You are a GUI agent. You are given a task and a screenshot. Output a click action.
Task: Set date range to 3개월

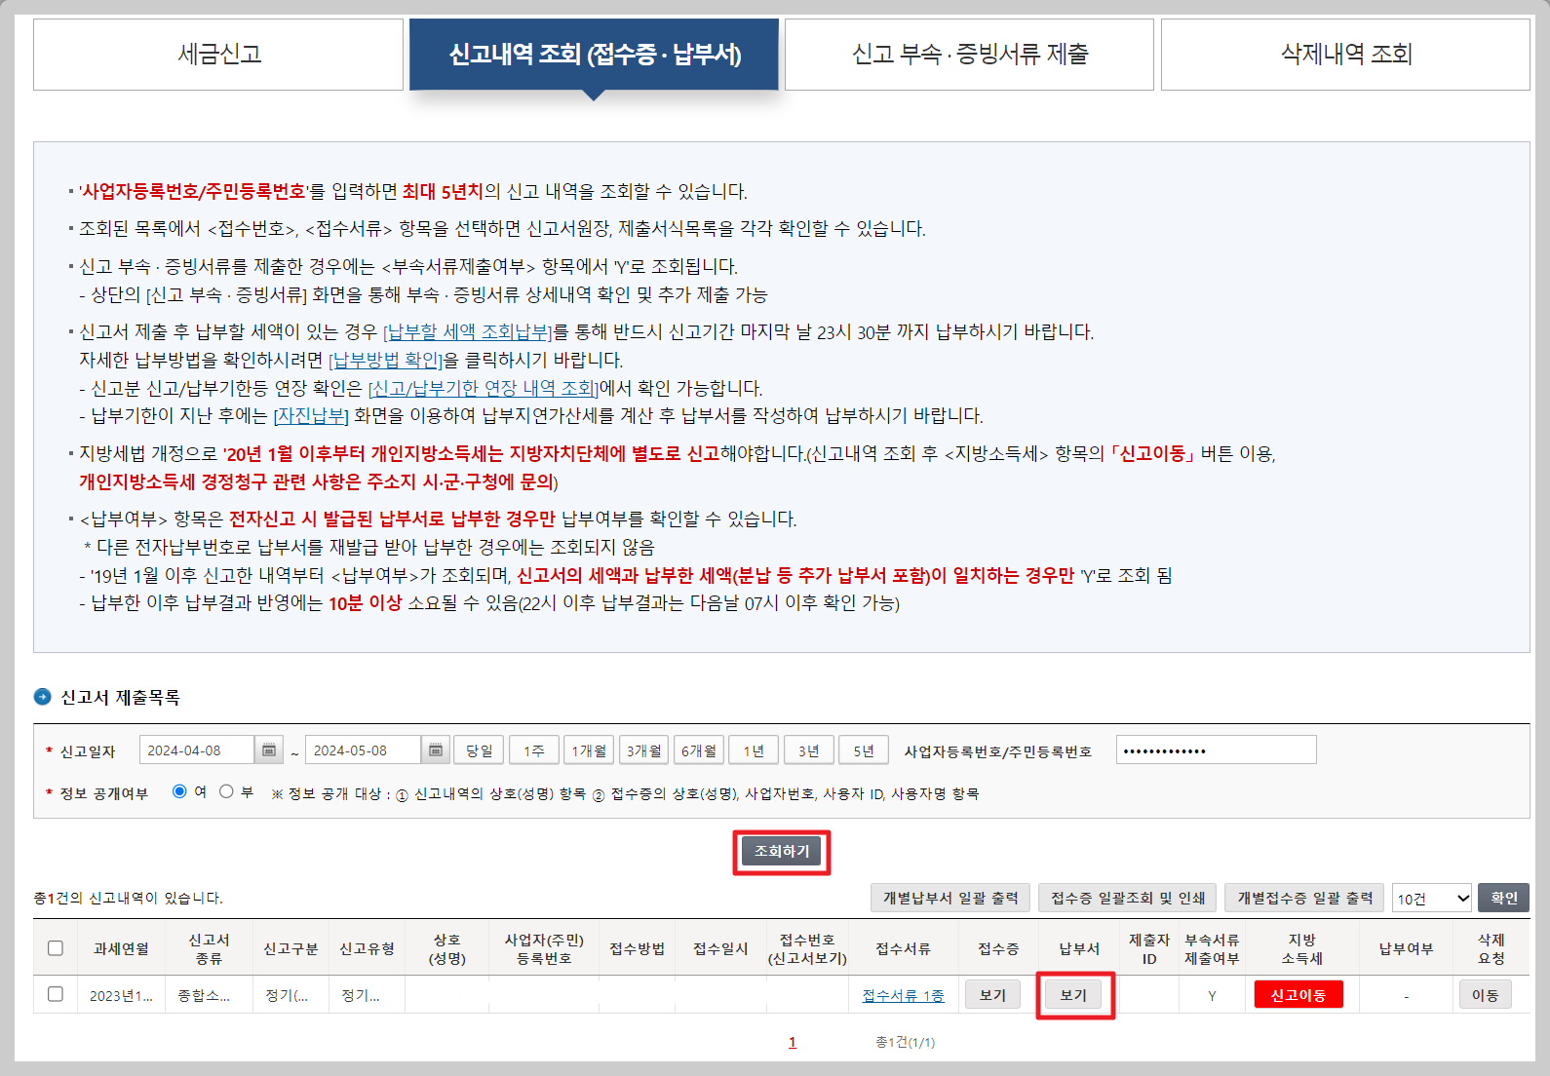coord(643,750)
